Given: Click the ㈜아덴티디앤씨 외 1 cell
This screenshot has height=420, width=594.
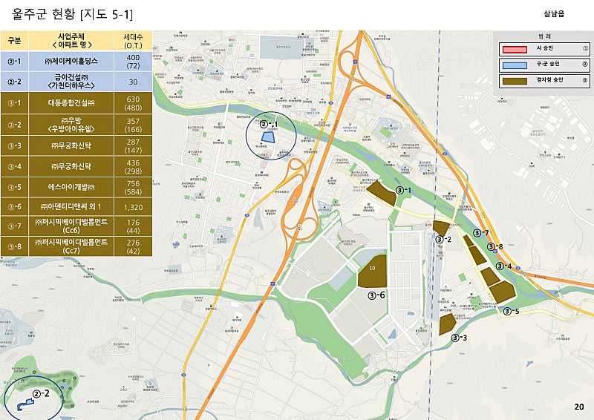Looking at the screenshot, I should (71, 207).
